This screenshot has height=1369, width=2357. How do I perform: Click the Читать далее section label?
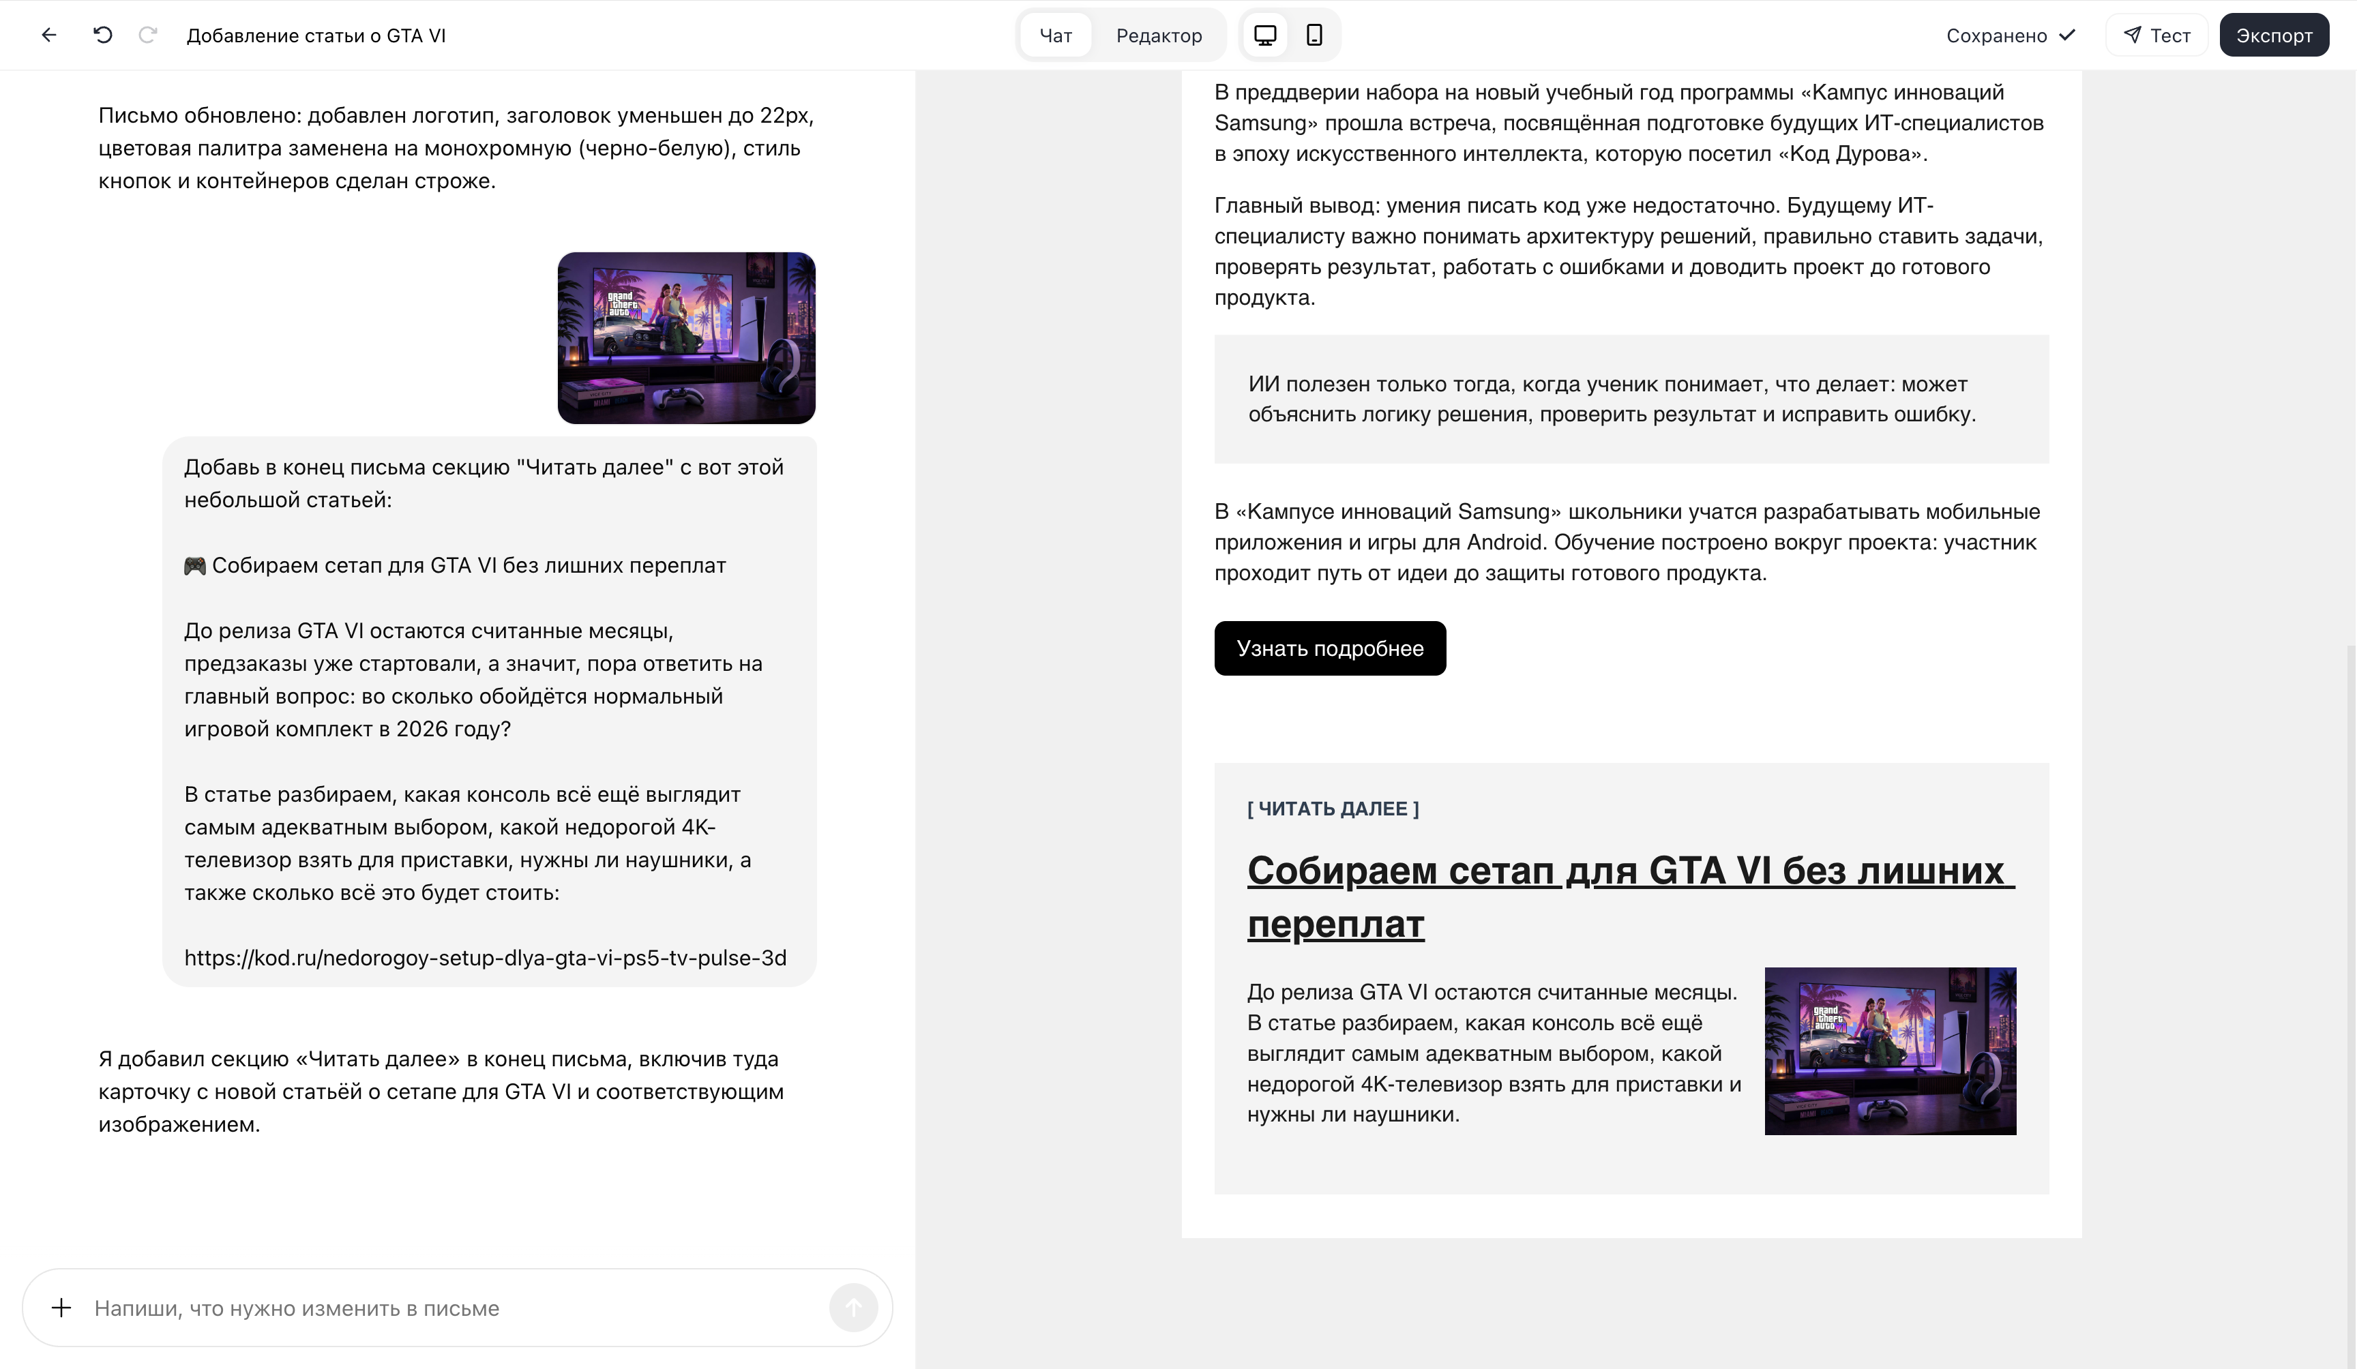point(1333,808)
